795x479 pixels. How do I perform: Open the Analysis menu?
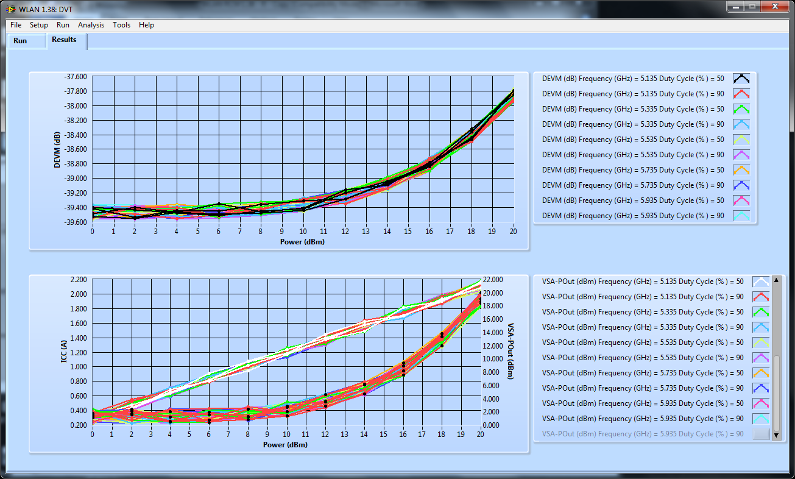(x=91, y=25)
